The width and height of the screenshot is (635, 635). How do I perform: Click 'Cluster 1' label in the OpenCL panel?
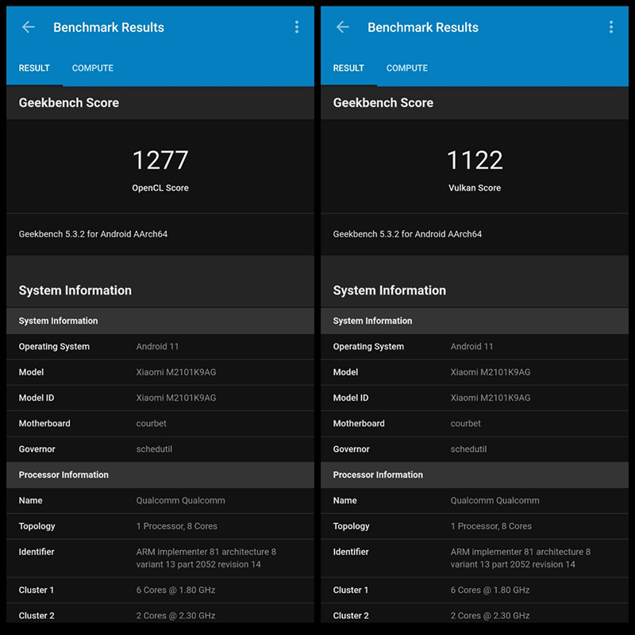pyautogui.click(x=37, y=590)
